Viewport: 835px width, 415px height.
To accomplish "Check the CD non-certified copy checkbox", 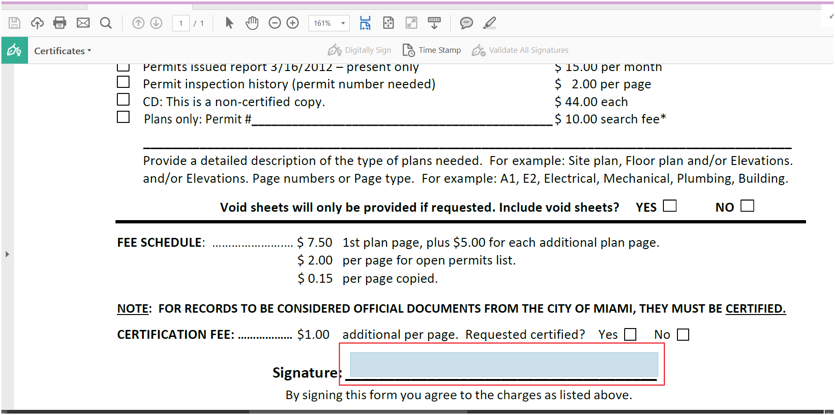I will 123,100.
